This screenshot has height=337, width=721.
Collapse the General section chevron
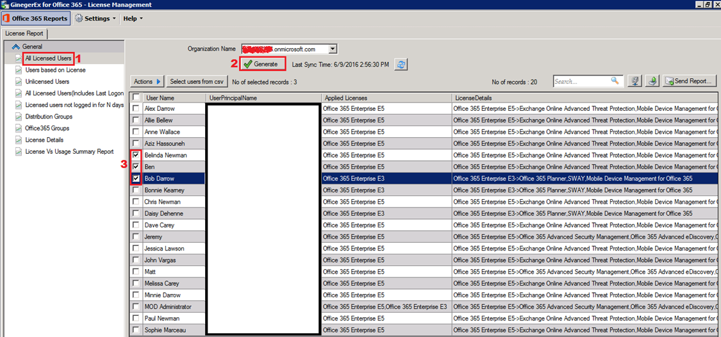point(15,46)
